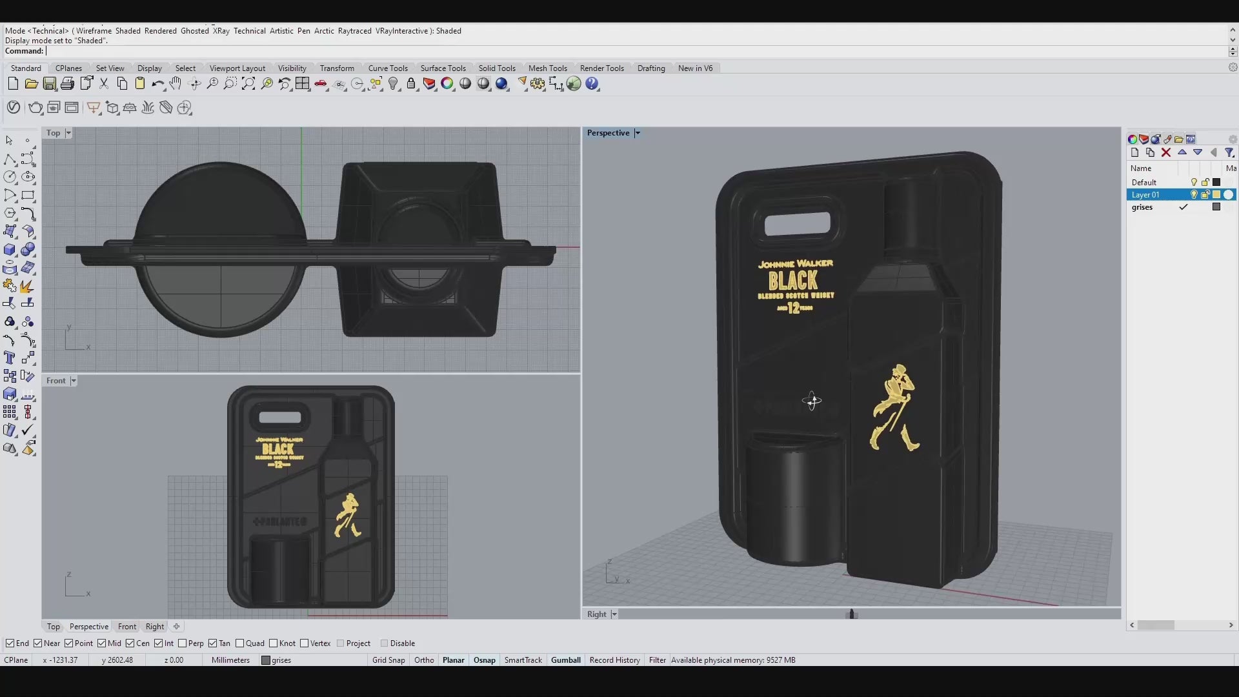Image resolution: width=1239 pixels, height=697 pixels.
Task: Select the Text object tool in sidebar
Action: (x=10, y=358)
